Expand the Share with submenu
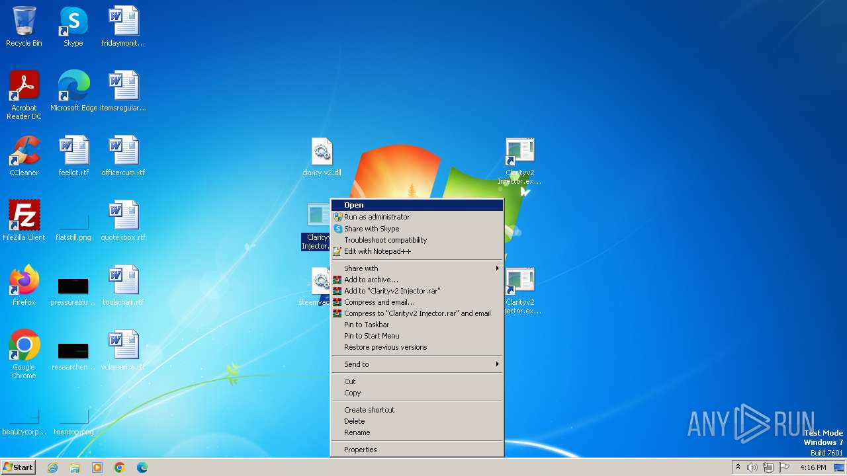The height and width of the screenshot is (476, 847). (417, 268)
